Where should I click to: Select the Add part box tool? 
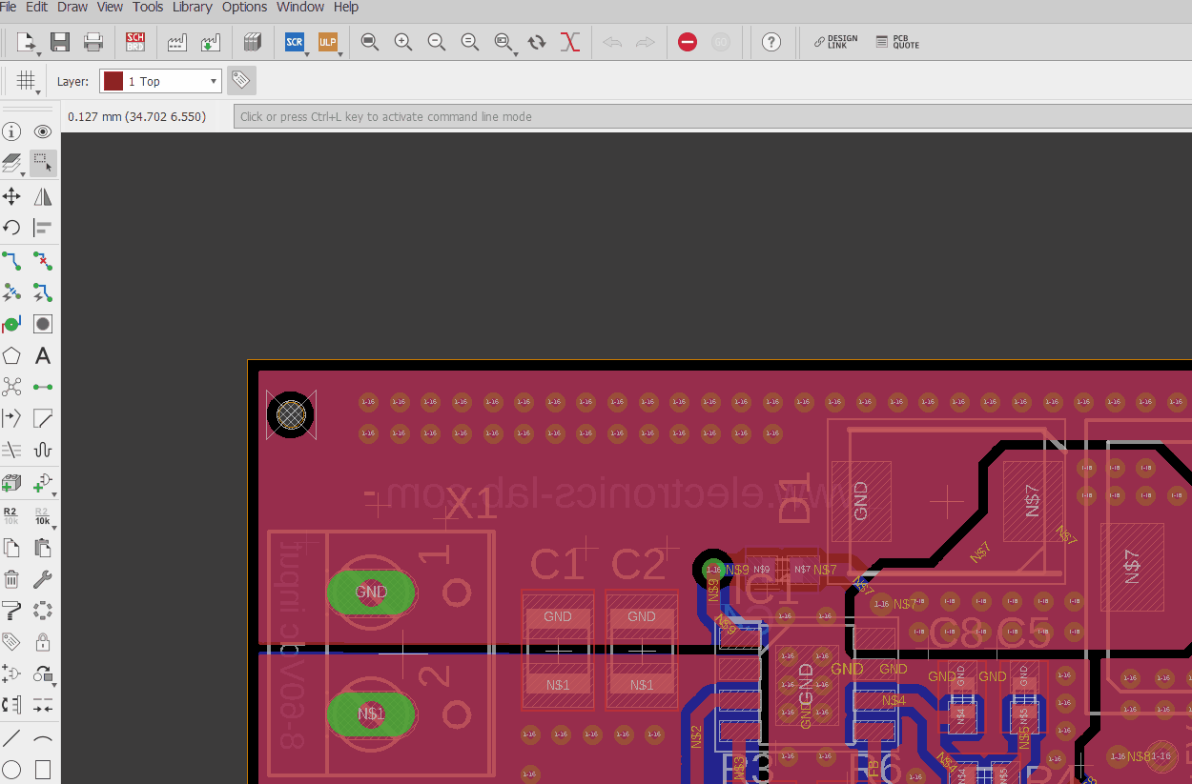(x=11, y=484)
